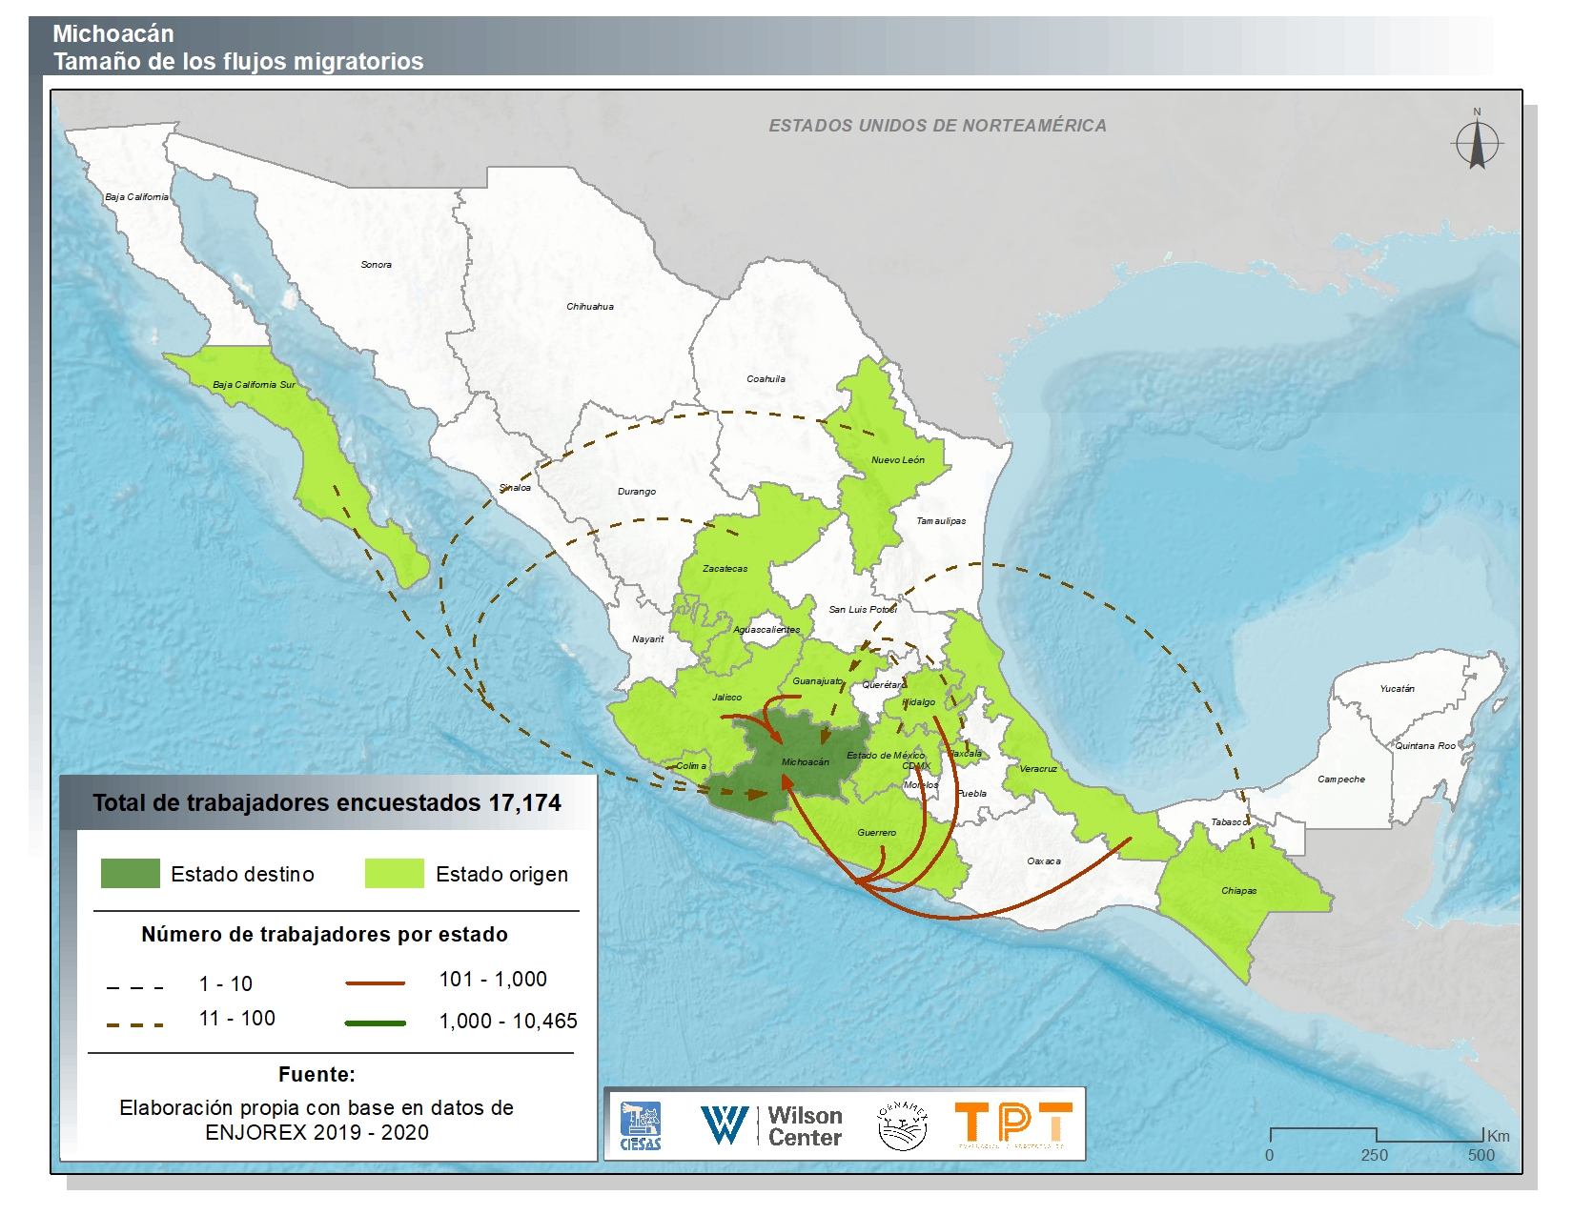The image size is (1573, 1215).
Task: Click the brown dashed 11 - 100 line symbol
Action: (134, 1024)
